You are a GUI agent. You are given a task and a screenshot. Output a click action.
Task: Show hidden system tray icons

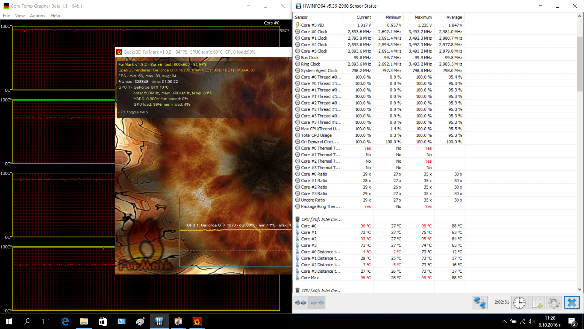pyautogui.click(x=504, y=321)
